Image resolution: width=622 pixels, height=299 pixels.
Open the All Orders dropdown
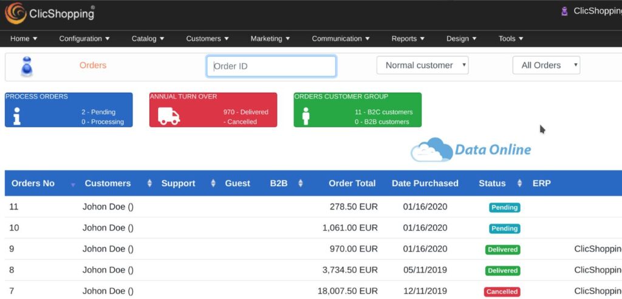coord(546,66)
